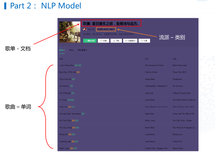215x157 pixels.
Task: Open album Falling Through Holes
Action: click(x=182, y=93)
